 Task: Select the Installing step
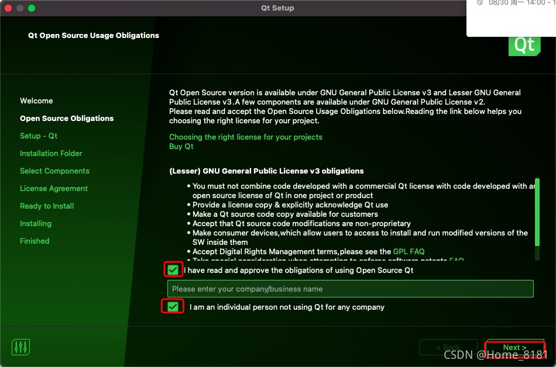[36, 224]
